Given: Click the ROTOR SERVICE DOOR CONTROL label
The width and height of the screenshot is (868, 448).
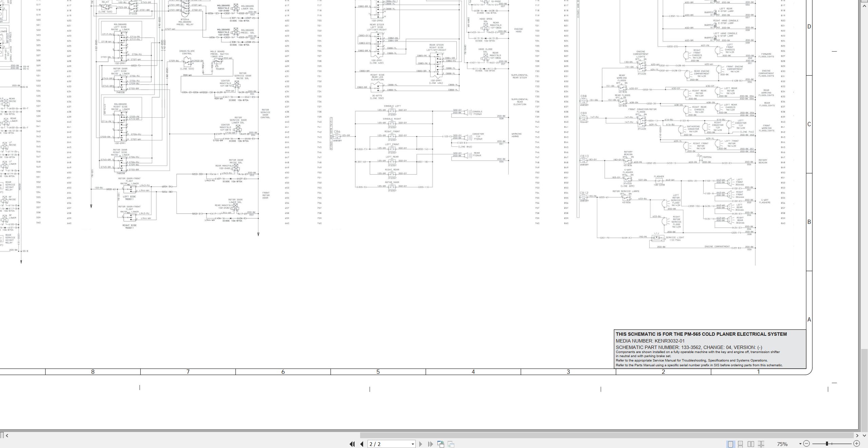Looking at the screenshot, I should tap(265, 114).
